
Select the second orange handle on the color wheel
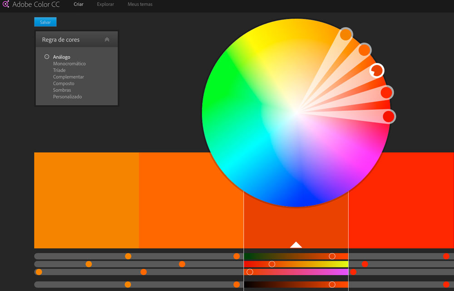[x=365, y=50]
